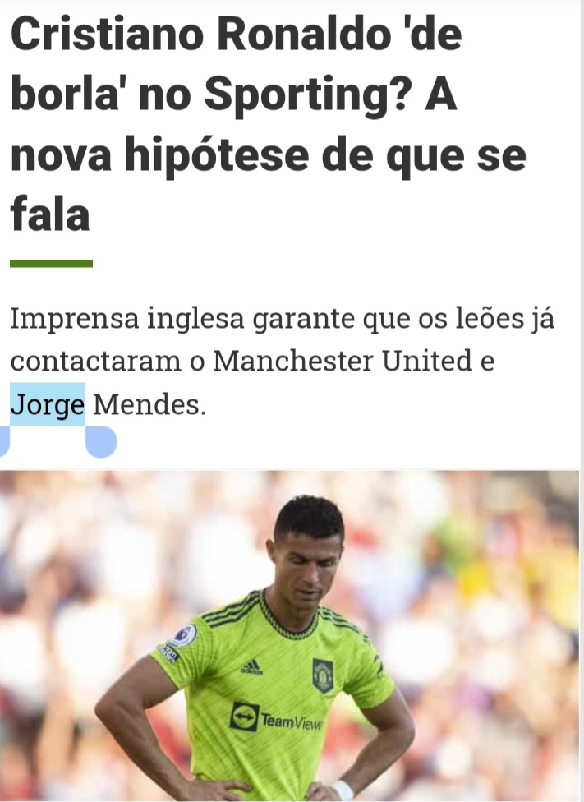Tap the word contactaram in subtitle
The width and height of the screenshot is (584, 802).
(95, 361)
